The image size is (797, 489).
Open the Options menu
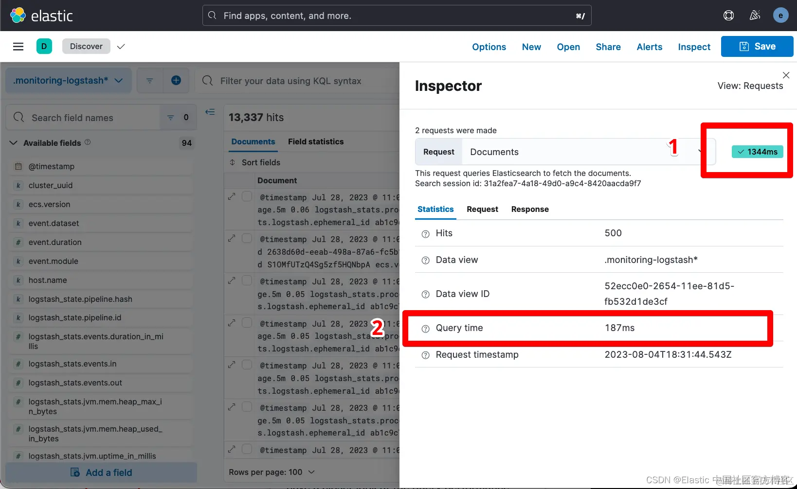click(489, 47)
